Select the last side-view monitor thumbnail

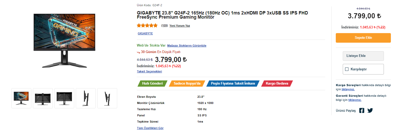click(107, 98)
